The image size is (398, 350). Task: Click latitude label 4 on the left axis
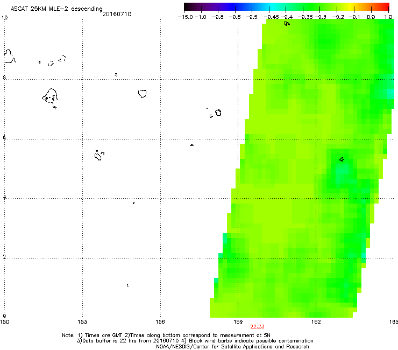4,197
